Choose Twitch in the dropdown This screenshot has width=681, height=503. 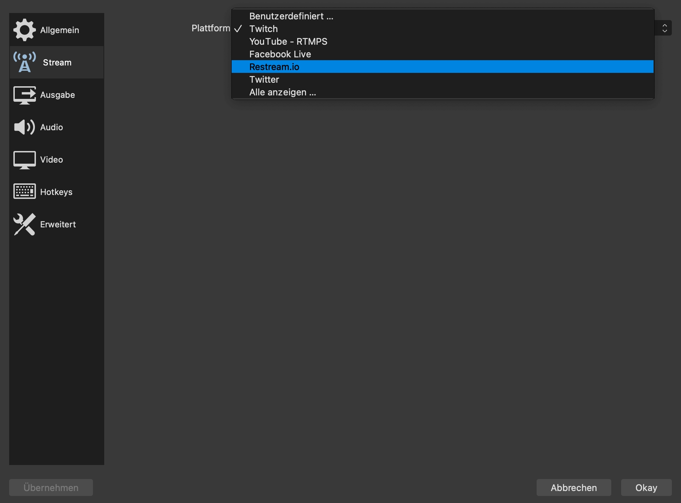pyautogui.click(x=263, y=29)
